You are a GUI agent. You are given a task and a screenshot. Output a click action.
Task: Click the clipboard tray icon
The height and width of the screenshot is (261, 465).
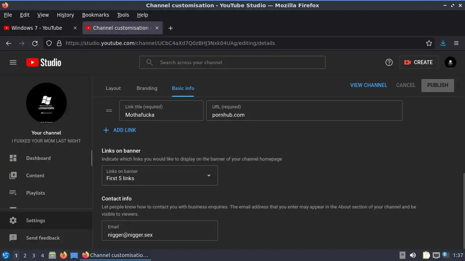[x=426, y=255]
